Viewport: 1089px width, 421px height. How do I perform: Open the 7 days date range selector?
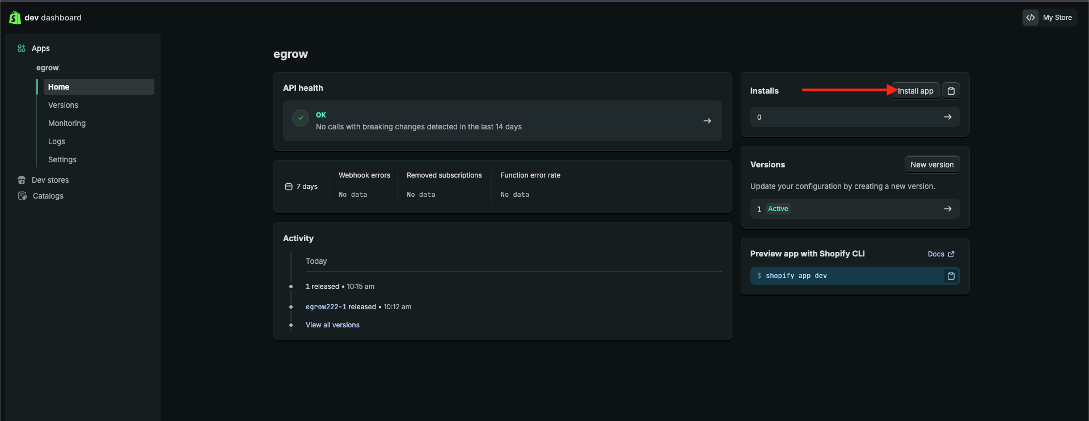pos(302,187)
